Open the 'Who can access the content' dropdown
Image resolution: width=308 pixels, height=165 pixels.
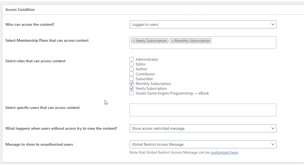(x=203, y=25)
